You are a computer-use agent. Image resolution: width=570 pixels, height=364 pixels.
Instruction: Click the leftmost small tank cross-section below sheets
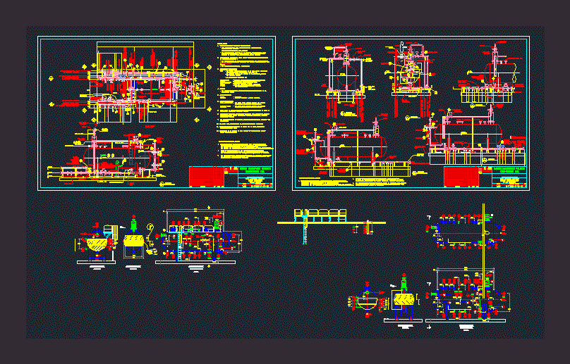[x=96, y=243]
